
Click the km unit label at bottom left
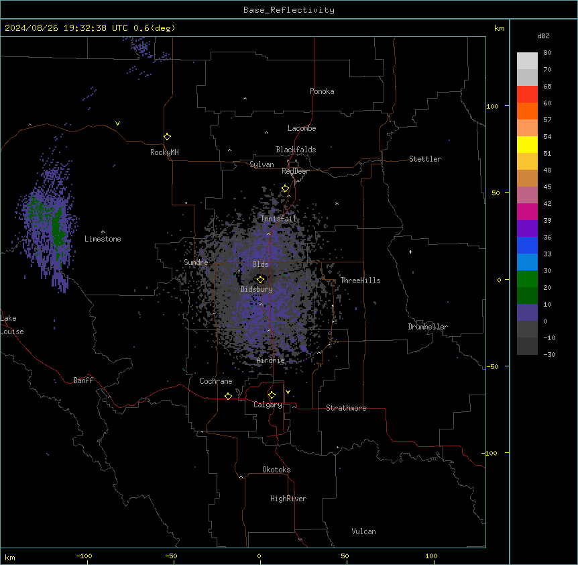(x=10, y=557)
